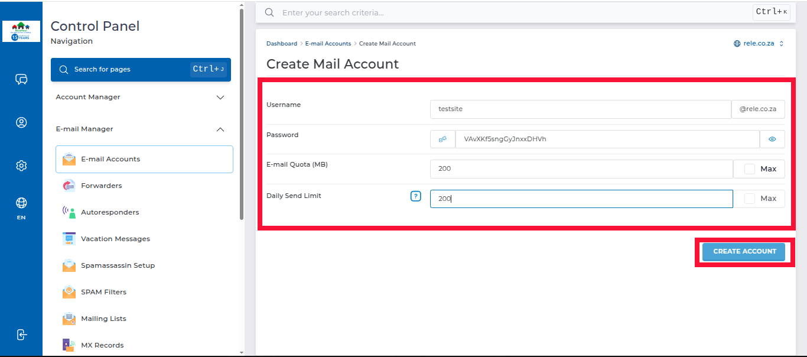Open settings gear icon in sidebar
The height and width of the screenshot is (357, 807).
tap(21, 165)
